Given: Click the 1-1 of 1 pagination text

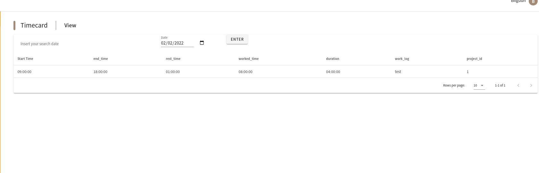Looking at the screenshot, I should (x=500, y=85).
